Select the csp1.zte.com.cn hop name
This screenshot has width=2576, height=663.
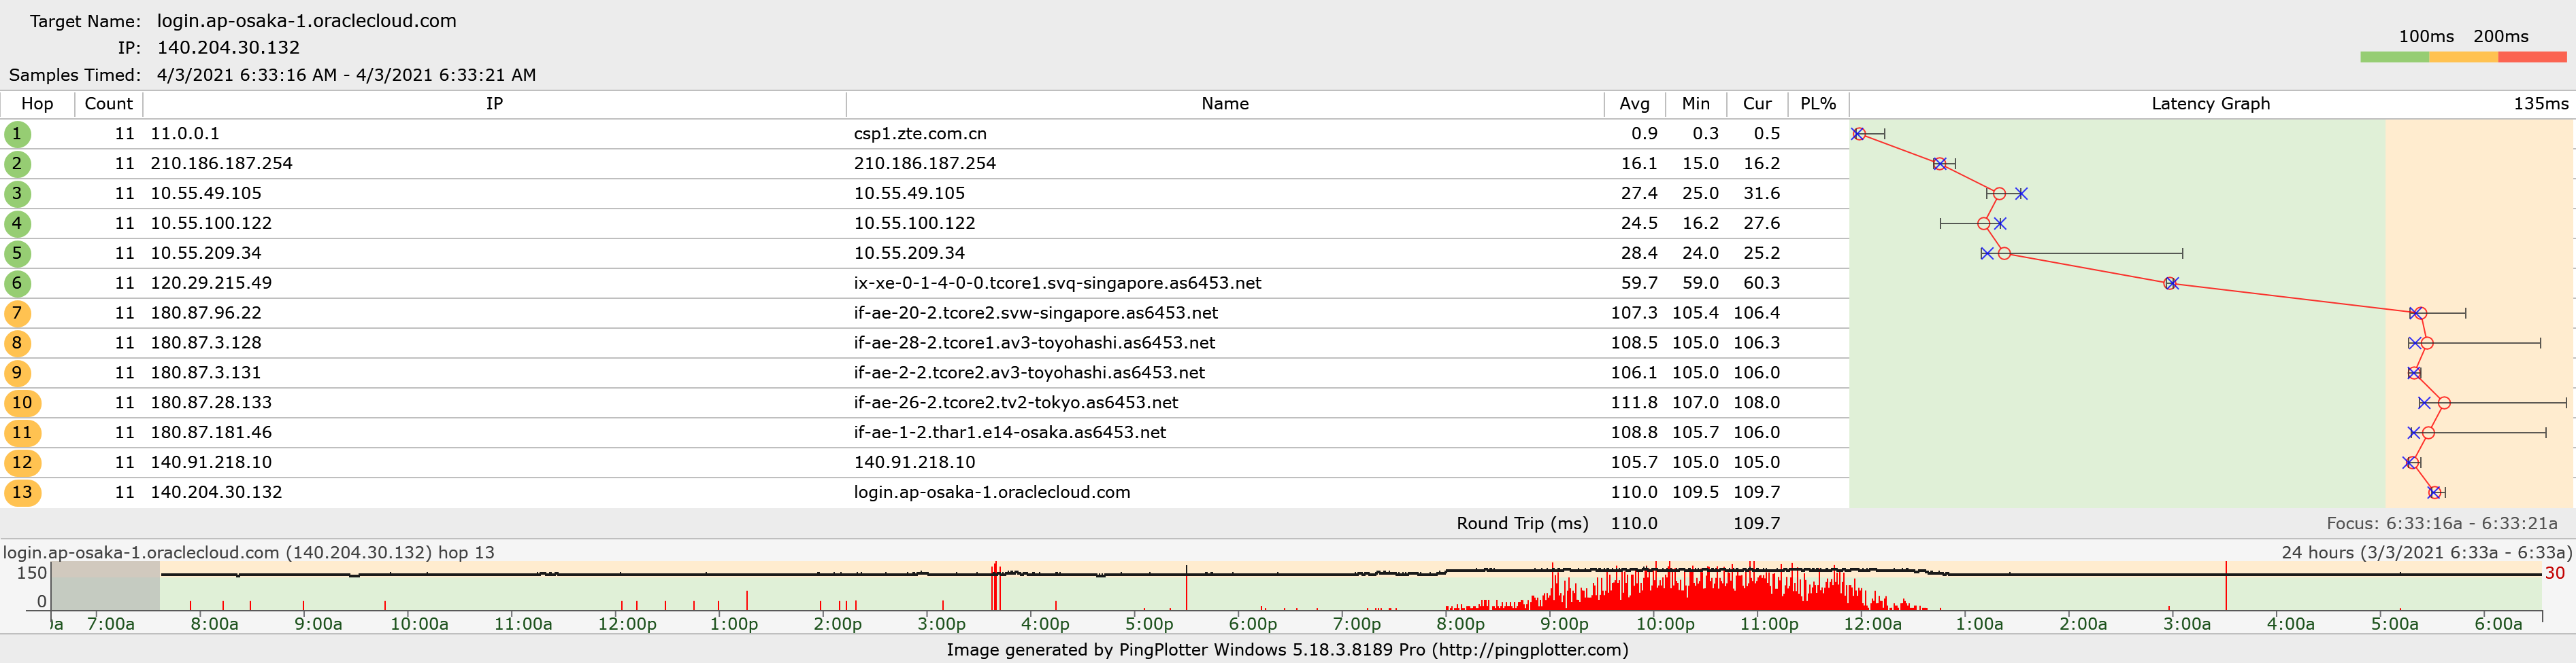[919, 134]
